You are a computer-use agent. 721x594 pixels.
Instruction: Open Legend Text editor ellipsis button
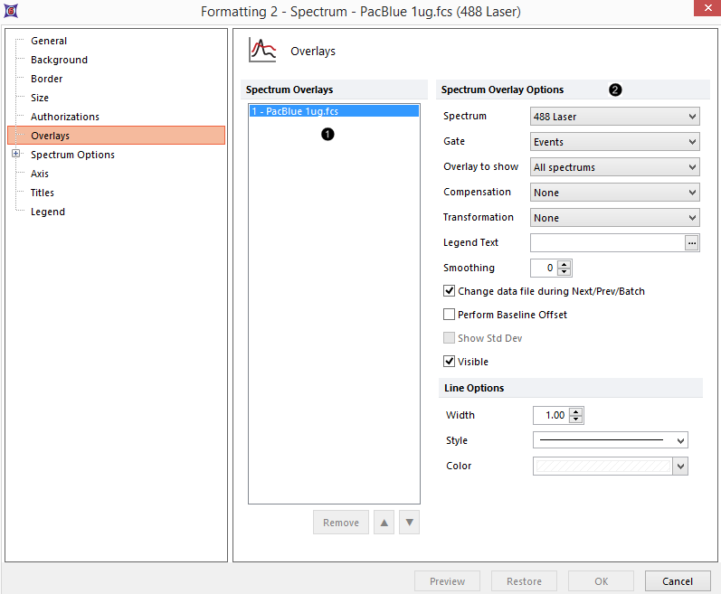pyautogui.click(x=692, y=243)
